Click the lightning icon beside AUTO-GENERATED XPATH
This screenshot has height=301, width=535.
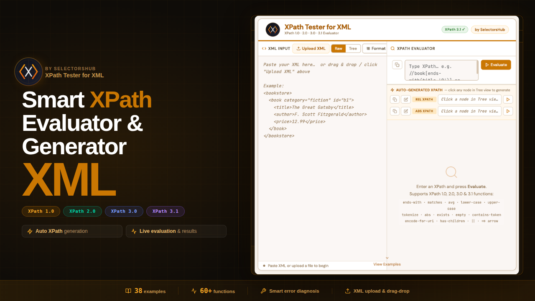tap(392, 90)
